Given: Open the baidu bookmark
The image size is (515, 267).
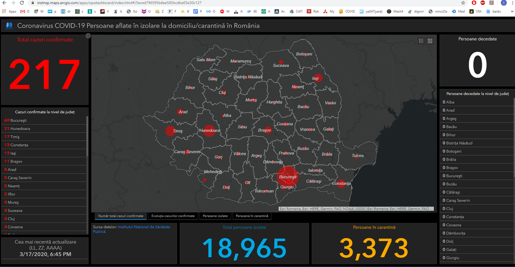Looking at the screenshot, I should click(x=494, y=12).
